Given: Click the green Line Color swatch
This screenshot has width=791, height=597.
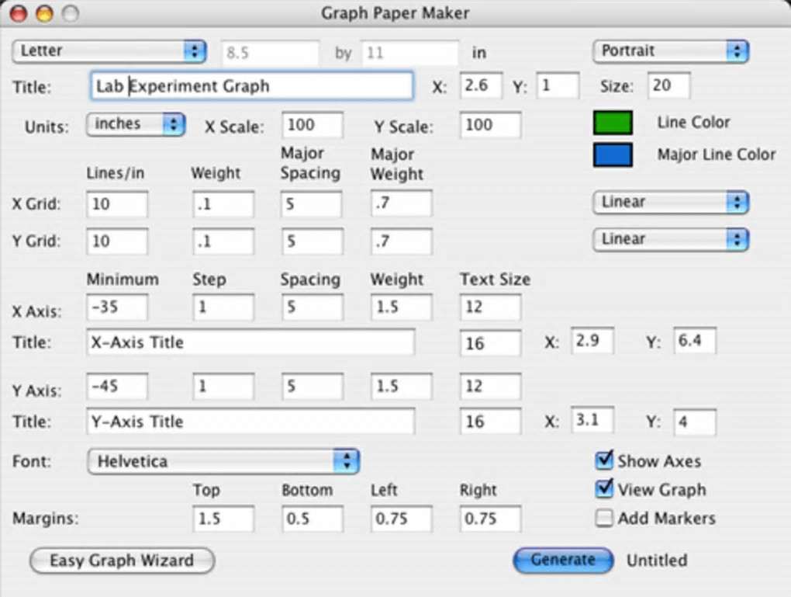Looking at the screenshot, I should [x=613, y=123].
